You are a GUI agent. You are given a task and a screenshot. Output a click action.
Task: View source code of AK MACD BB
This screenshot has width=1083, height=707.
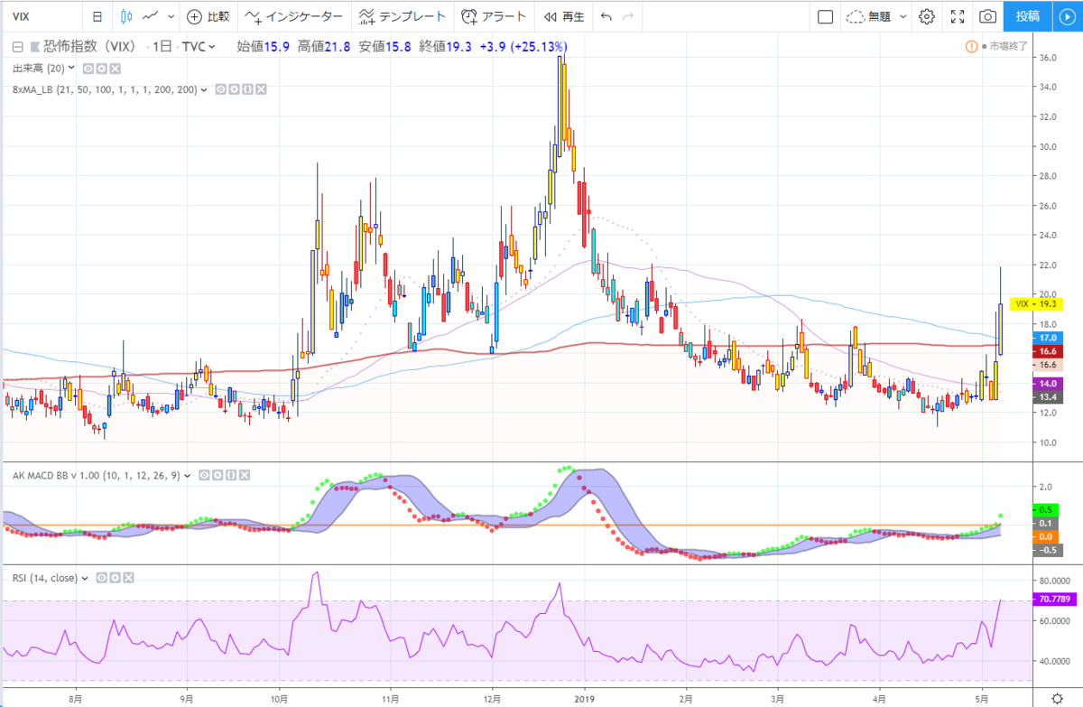pyautogui.click(x=230, y=474)
